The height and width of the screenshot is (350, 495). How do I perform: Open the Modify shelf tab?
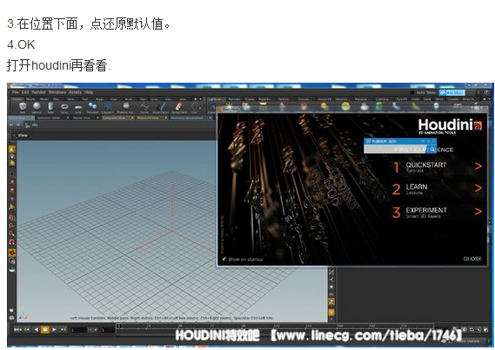[30, 99]
